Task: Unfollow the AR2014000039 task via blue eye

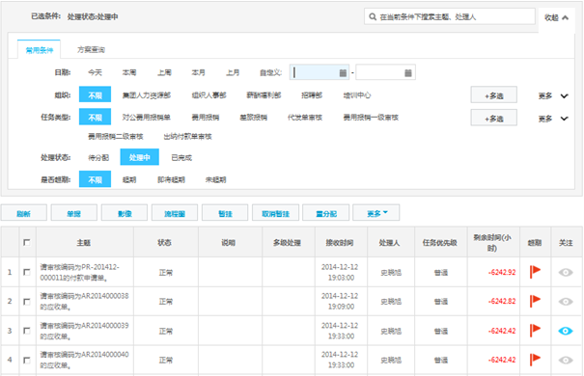Action: click(x=566, y=331)
